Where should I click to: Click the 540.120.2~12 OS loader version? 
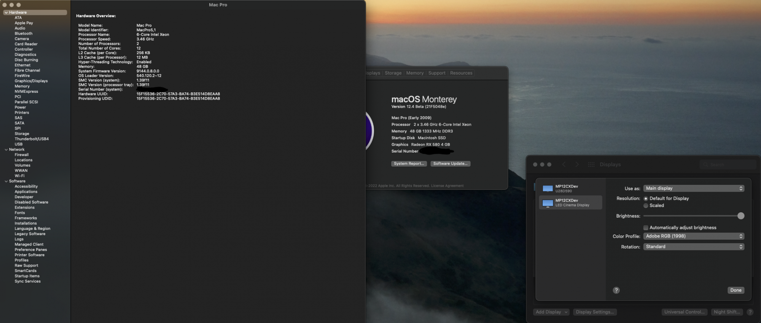pos(149,76)
